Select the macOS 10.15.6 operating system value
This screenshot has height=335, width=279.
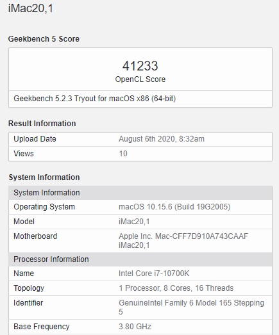[174, 207]
